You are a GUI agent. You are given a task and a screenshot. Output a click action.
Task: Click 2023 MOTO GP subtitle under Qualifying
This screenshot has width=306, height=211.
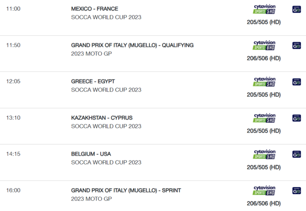(x=91, y=54)
